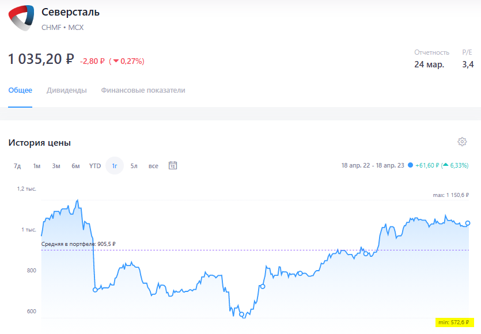Select the 1м chart period
Image resolution: width=481 pixels, height=334 pixels.
pos(37,166)
